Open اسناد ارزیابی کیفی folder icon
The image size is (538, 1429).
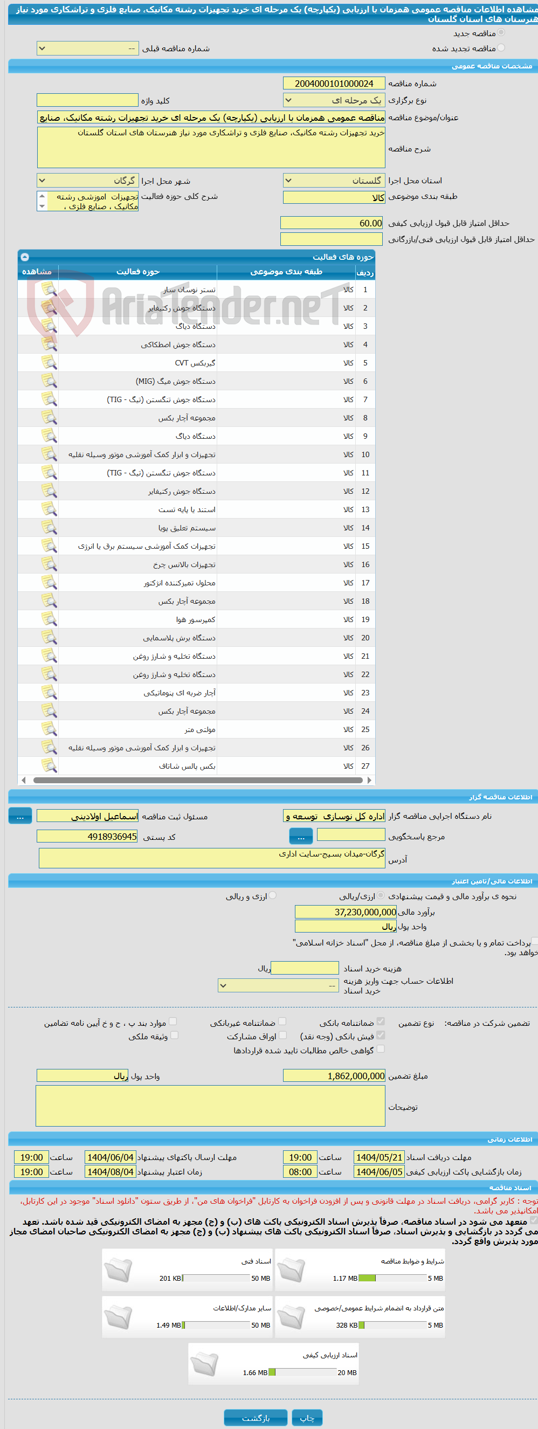point(205,1364)
